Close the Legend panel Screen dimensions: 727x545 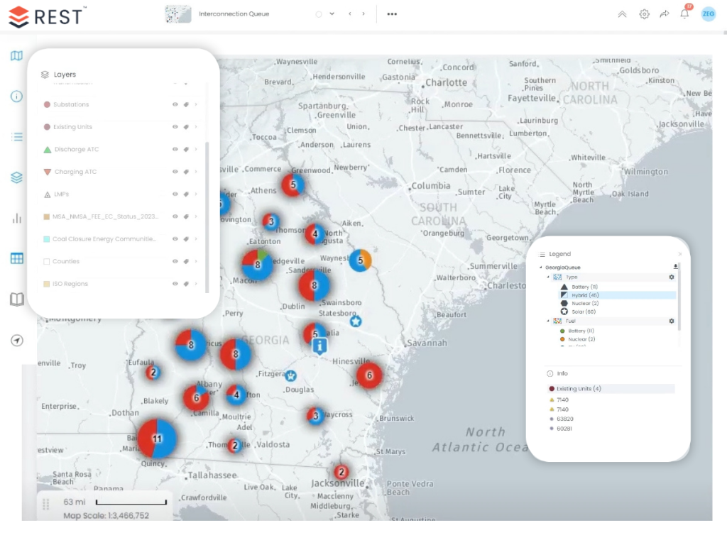[679, 254]
